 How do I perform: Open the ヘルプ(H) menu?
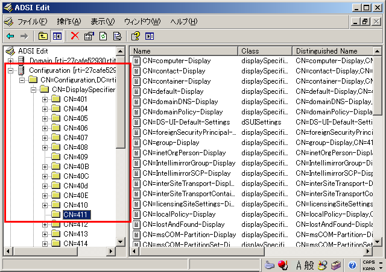coord(183,22)
